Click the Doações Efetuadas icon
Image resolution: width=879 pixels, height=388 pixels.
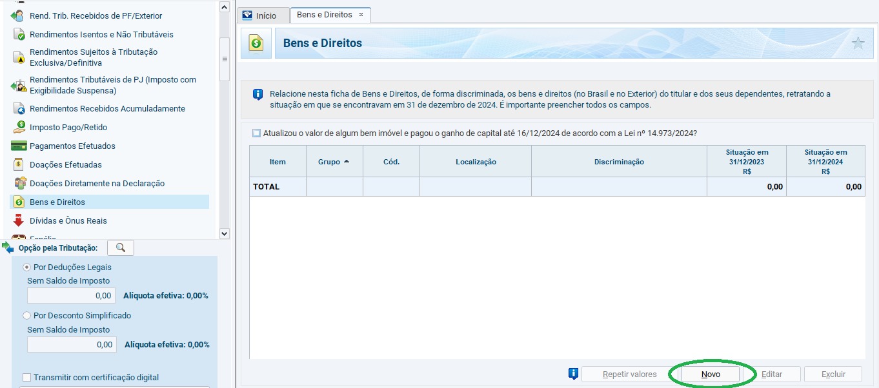click(19, 165)
